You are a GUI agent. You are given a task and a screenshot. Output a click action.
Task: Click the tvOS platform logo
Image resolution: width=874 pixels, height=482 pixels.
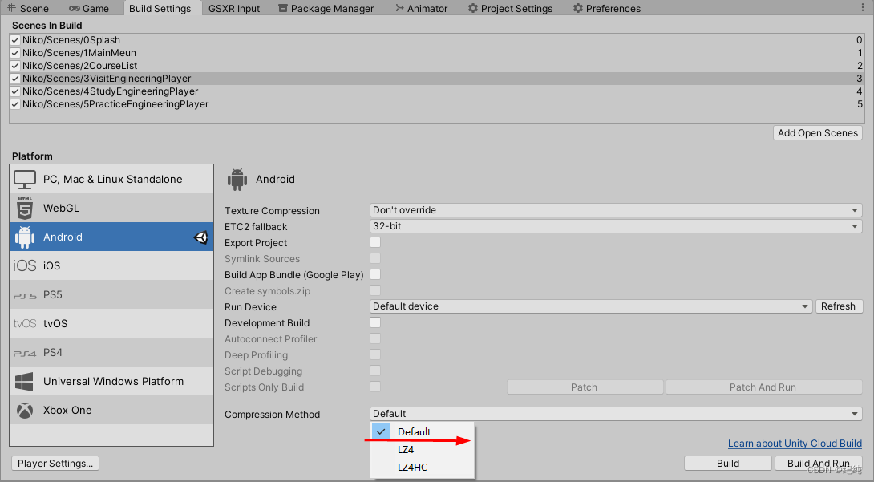click(25, 324)
